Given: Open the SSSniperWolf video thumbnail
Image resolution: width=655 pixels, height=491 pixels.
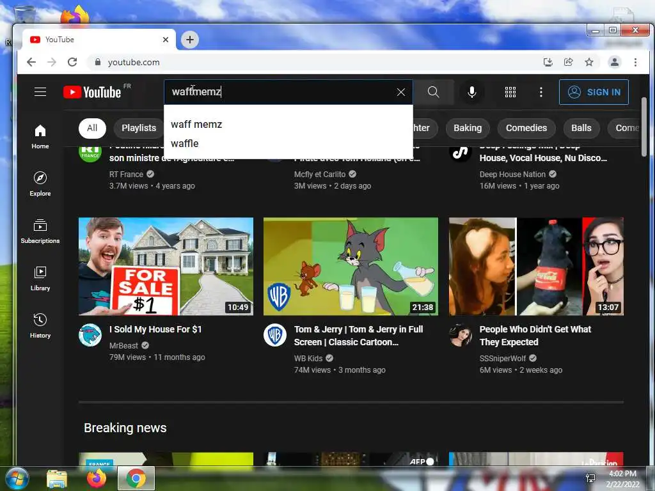Looking at the screenshot, I should point(537,267).
